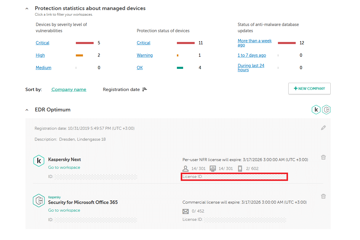Filter by Critical vulnerability severity
The image size is (360, 240).
pyautogui.click(x=42, y=43)
